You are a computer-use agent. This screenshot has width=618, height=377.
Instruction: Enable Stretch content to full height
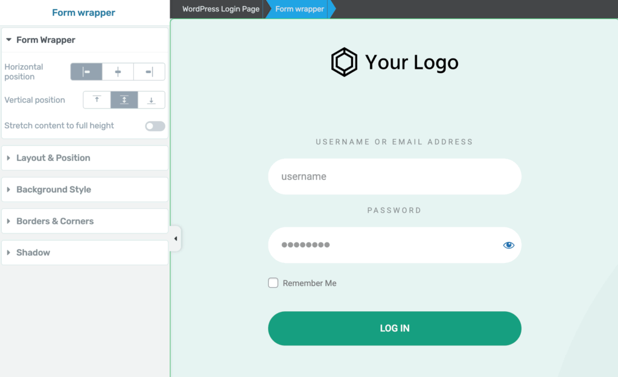point(155,126)
